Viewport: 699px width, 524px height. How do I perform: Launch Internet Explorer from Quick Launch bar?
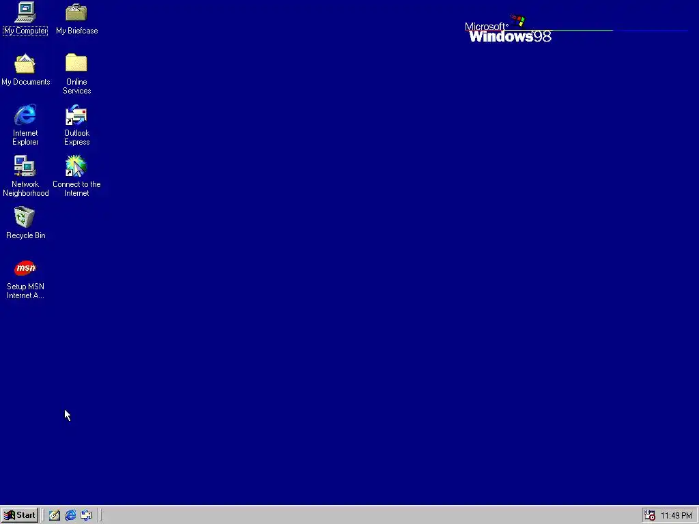[70, 516]
